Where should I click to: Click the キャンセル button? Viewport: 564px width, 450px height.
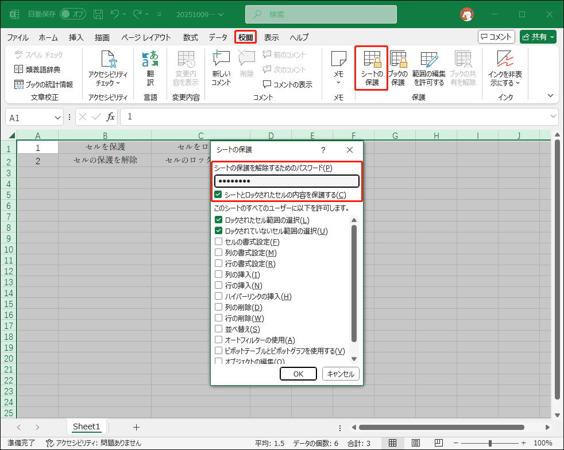click(x=341, y=374)
